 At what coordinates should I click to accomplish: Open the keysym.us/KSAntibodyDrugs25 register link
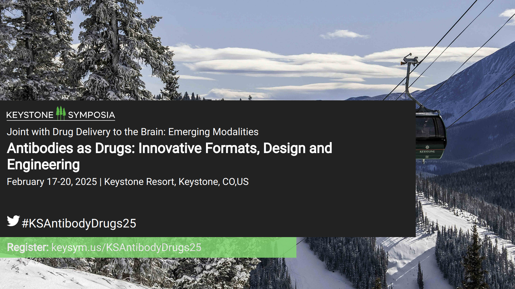pos(126,248)
